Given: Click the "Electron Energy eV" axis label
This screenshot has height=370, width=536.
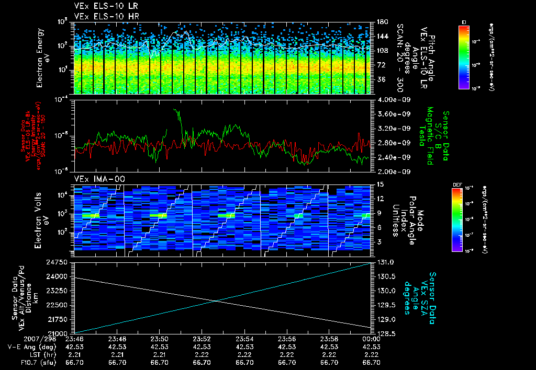Looking at the screenshot, I should [43, 58].
